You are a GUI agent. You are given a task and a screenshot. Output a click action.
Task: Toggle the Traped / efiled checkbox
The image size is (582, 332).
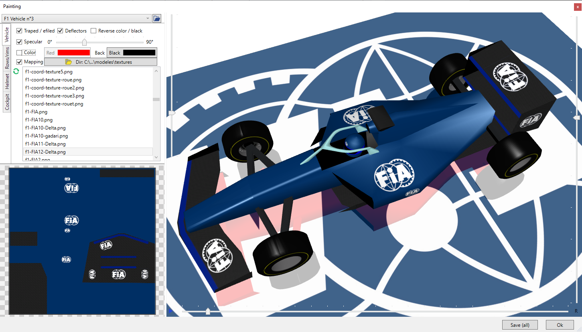tap(19, 31)
